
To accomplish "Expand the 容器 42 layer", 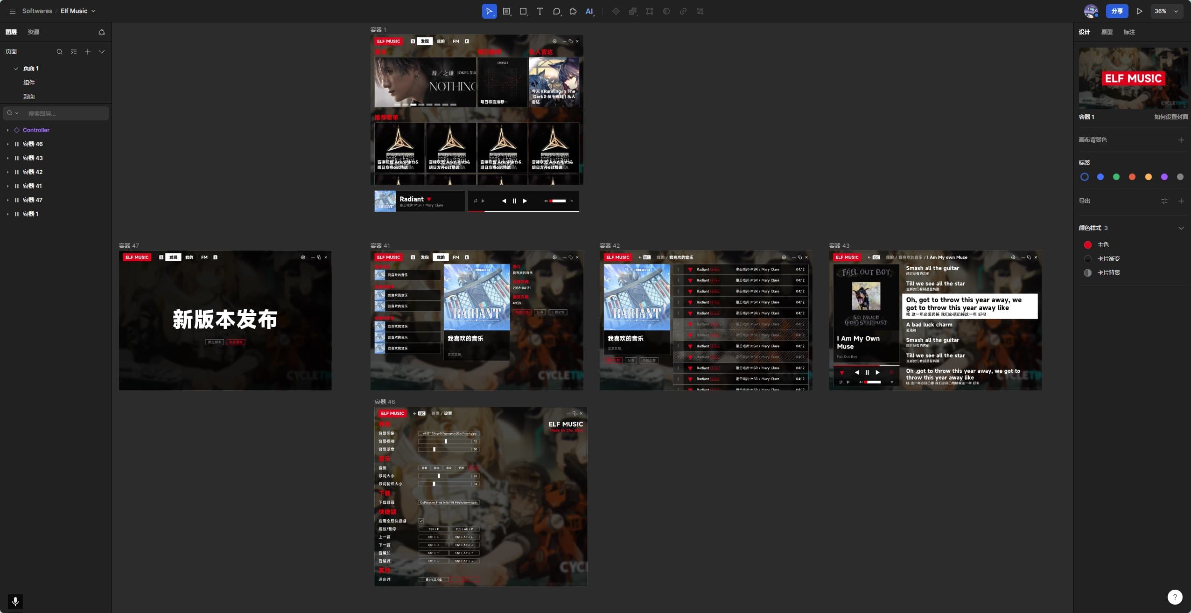I will pos(7,172).
